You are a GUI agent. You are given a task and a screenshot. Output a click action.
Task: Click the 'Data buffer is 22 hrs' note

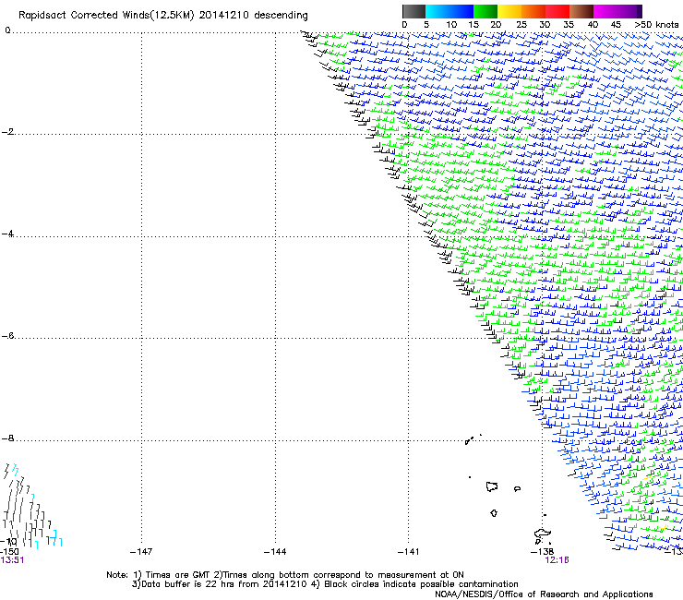(x=325, y=584)
